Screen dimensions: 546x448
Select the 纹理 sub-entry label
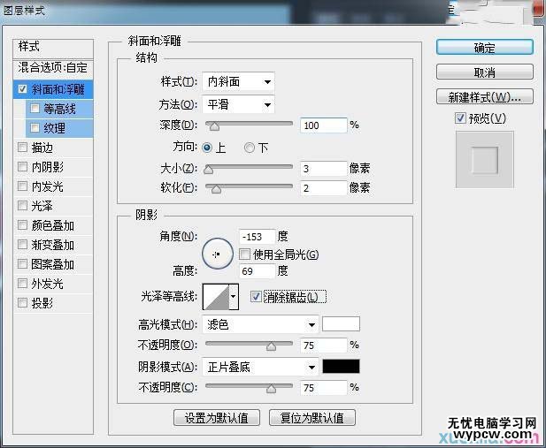click(x=54, y=128)
